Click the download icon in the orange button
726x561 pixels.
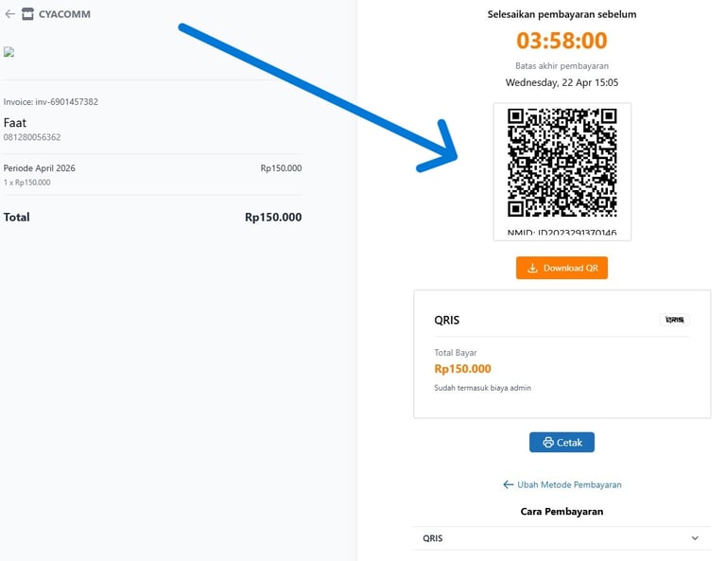click(x=533, y=269)
